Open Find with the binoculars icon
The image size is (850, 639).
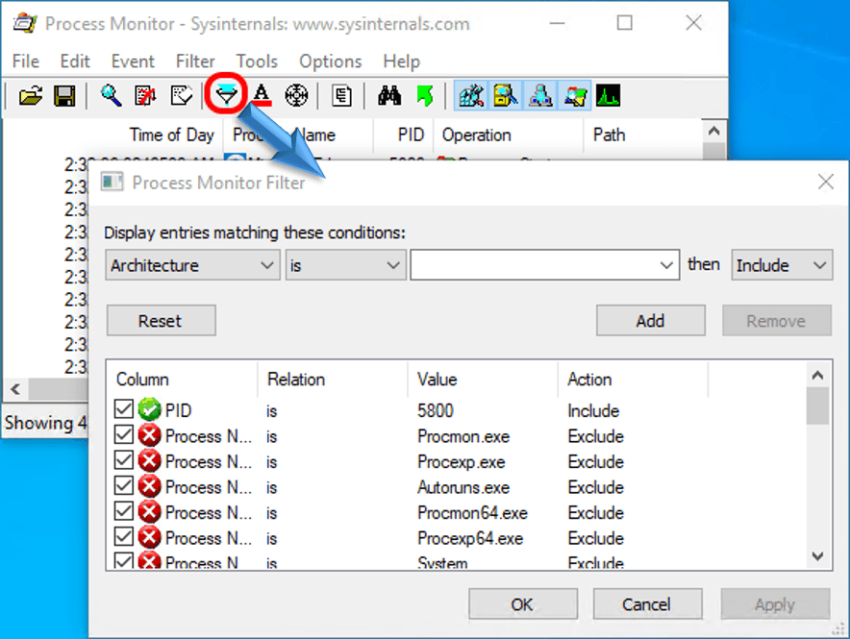(x=389, y=96)
